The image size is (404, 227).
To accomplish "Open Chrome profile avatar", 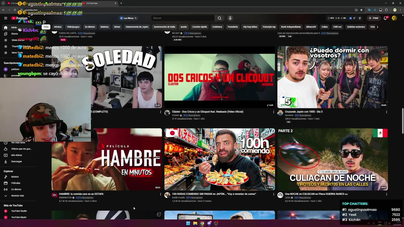I will point(395,10).
